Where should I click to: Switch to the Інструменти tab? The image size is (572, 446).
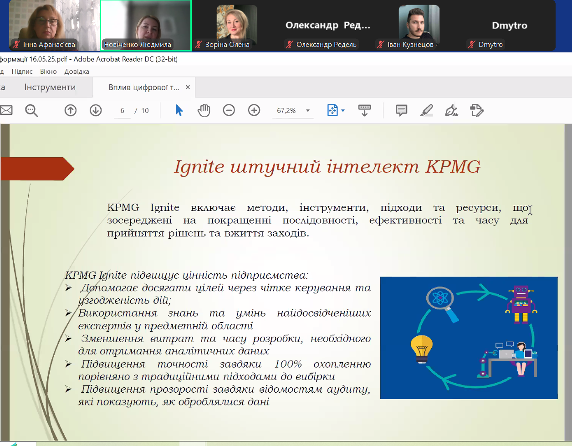[50, 87]
